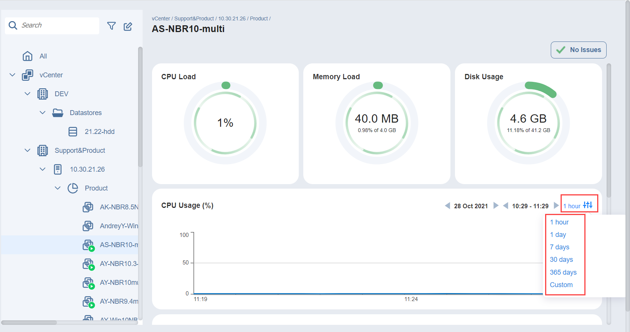Select 1 hour from period menu
This screenshot has height=332, width=630.
click(x=559, y=222)
